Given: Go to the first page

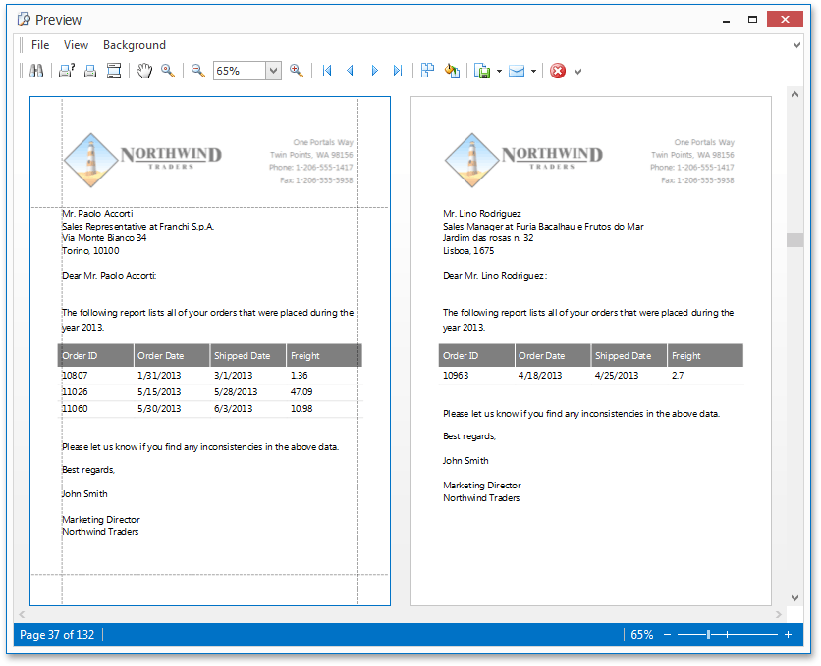Looking at the screenshot, I should (x=327, y=71).
